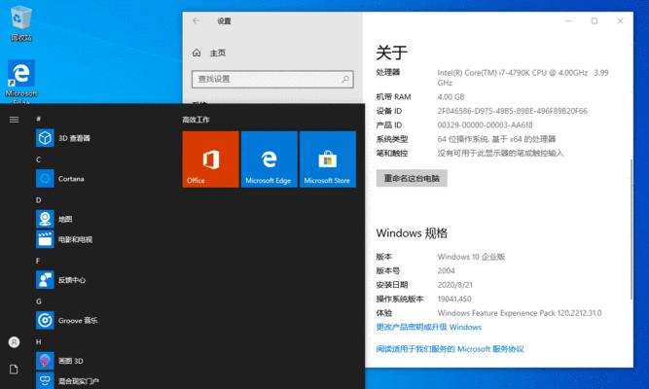Open Microsoft Edge desktop shortcut
The width and height of the screenshot is (649, 389).
click(21, 82)
